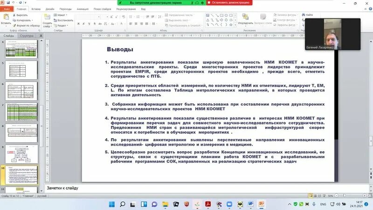Viewport: 373px width, 210px height.
Task: Switch to Структура outline pane tab
Action: (x=27, y=36)
